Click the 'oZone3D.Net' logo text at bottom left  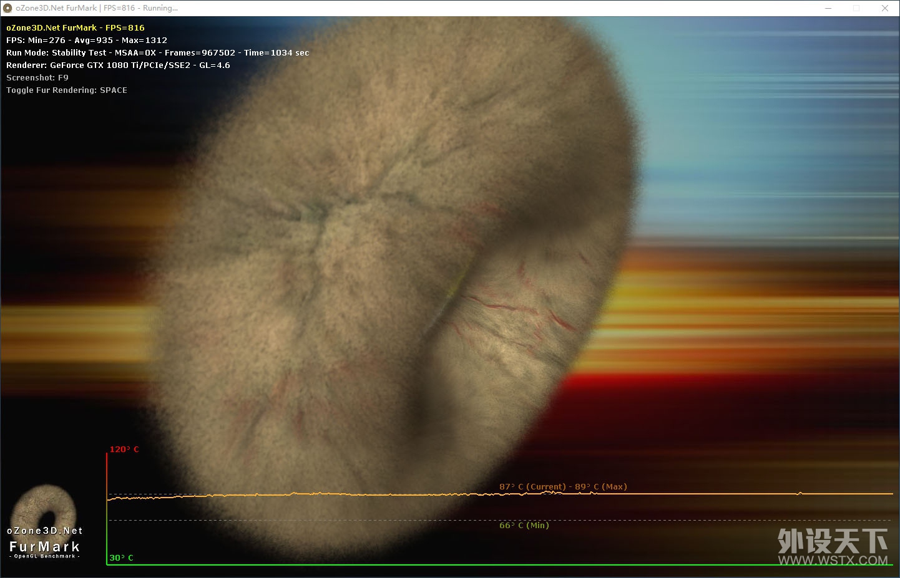tap(45, 531)
